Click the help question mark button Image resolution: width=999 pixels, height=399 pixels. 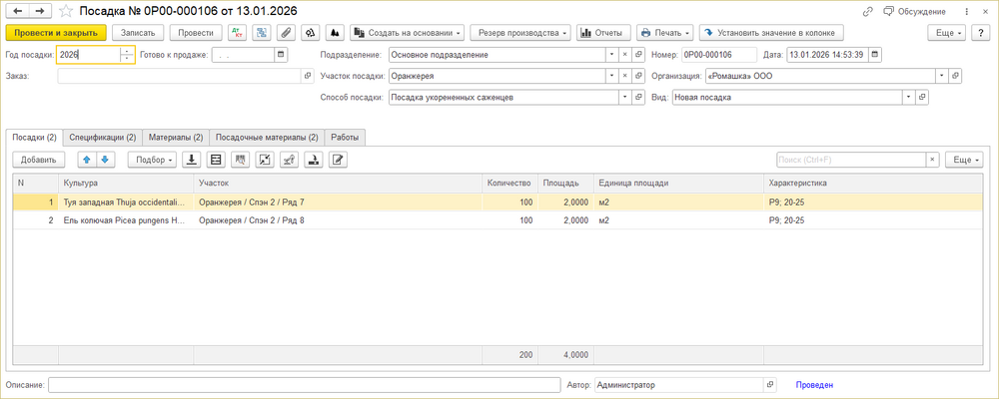(x=980, y=33)
